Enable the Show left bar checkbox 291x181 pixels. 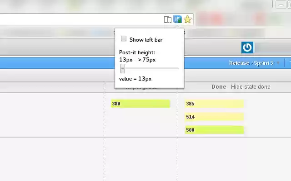(124, 38)
